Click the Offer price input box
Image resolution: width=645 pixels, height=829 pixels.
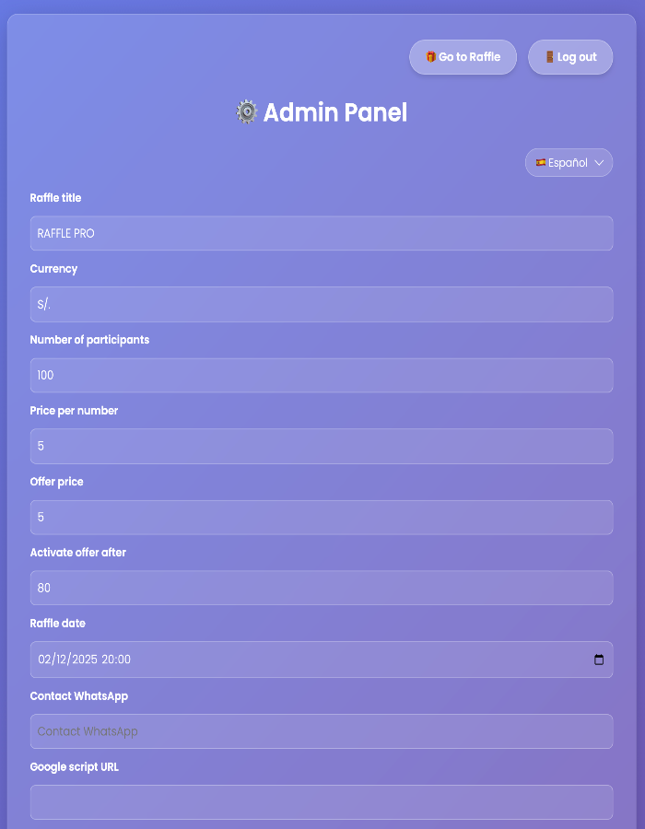(321, 517)
